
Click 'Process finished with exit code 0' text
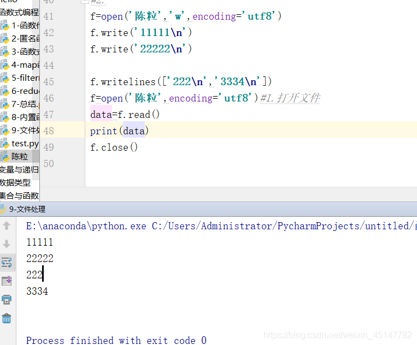tap(116, 340)
